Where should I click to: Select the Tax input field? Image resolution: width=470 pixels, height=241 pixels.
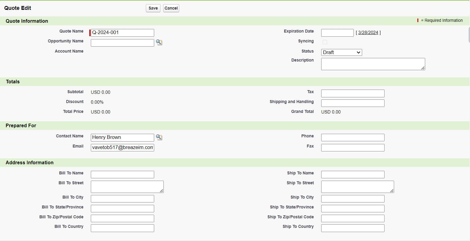353,93
